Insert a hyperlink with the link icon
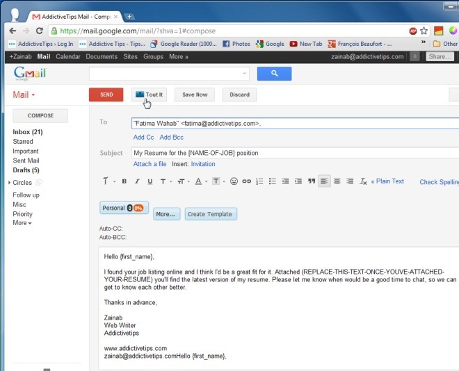This screenshot has width=459, height=371. tap(246, 181)
